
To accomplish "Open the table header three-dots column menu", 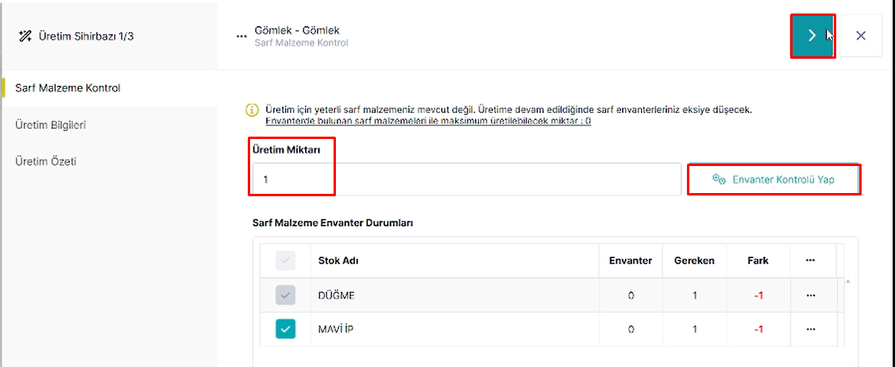I will (810, 261).
